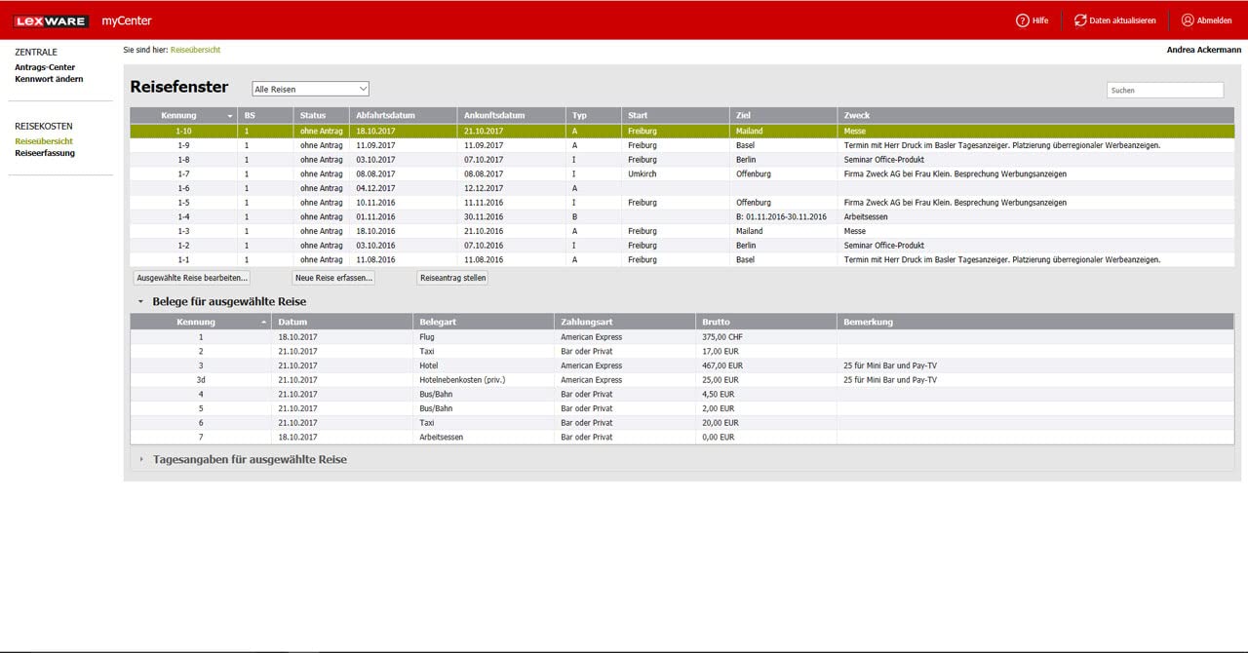
Task: Click the 467,00 EUR amount
Action: pos(721,365)
